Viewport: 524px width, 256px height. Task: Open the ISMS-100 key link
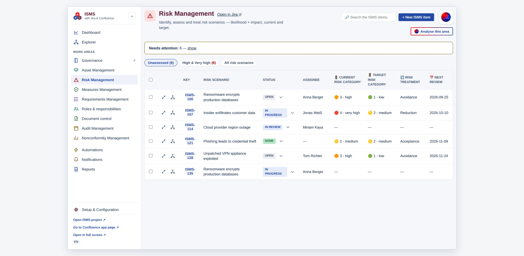190,97
